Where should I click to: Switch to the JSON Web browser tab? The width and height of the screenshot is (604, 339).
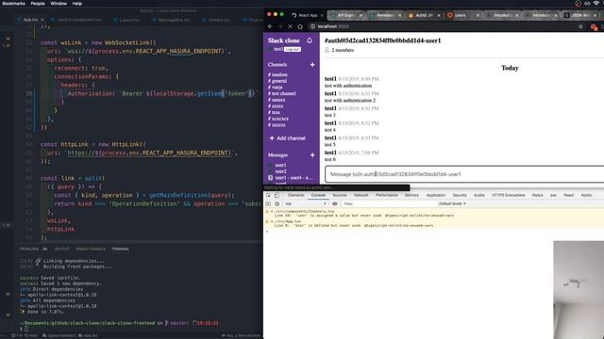coord(581,15)
